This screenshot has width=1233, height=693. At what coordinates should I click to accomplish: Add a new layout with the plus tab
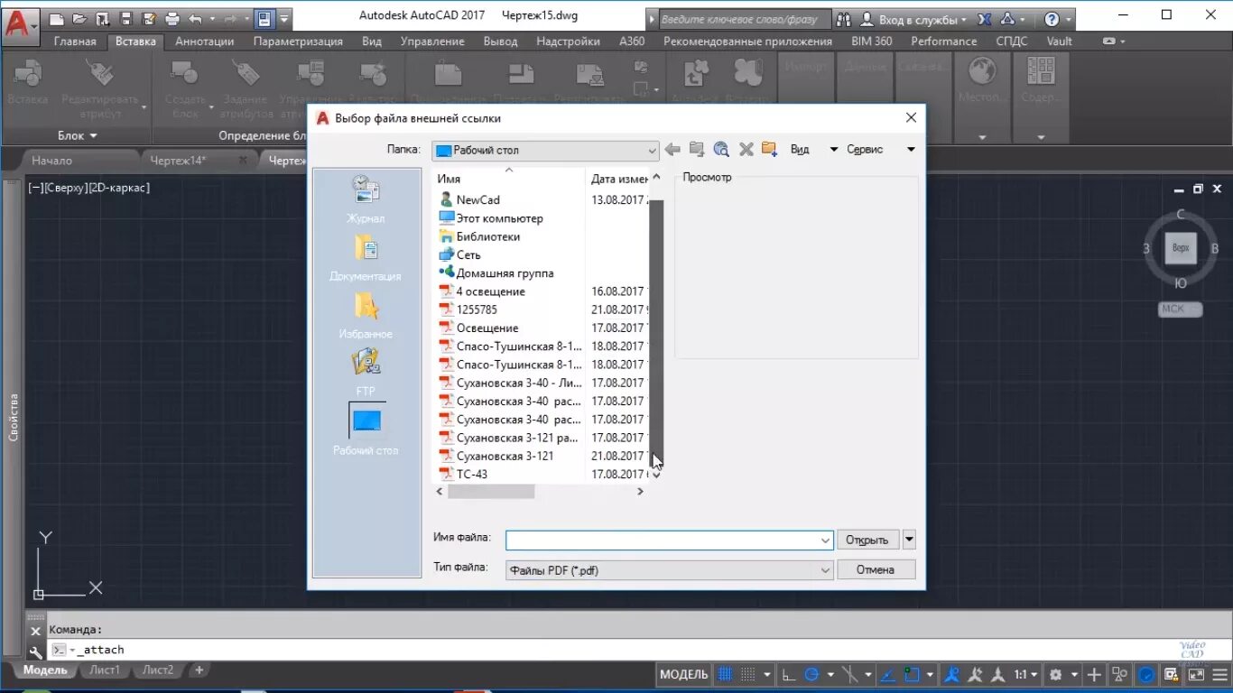(199, 670)
